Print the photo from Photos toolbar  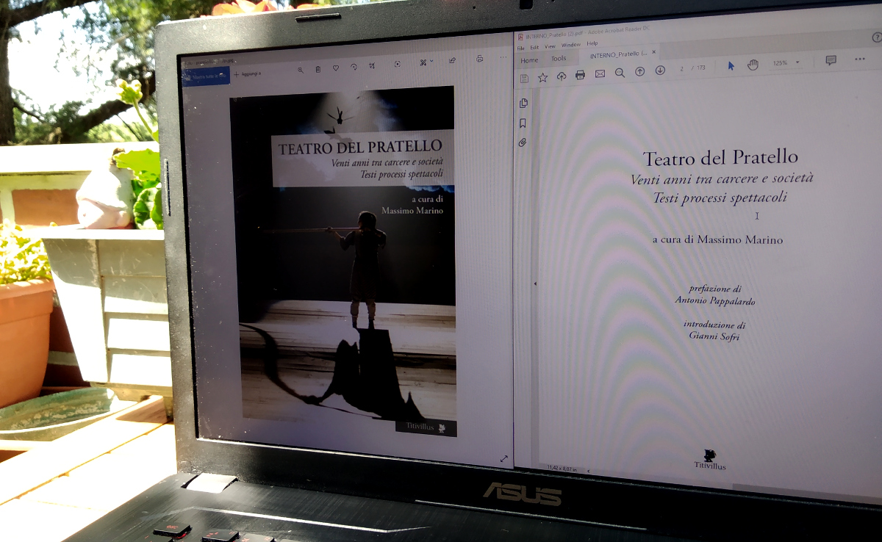[x=480, y=59]
